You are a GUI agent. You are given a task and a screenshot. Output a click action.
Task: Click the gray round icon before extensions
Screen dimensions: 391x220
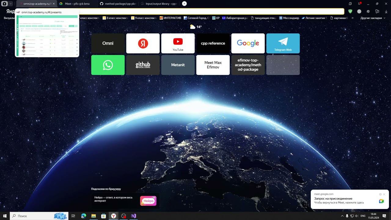(368, 11)
